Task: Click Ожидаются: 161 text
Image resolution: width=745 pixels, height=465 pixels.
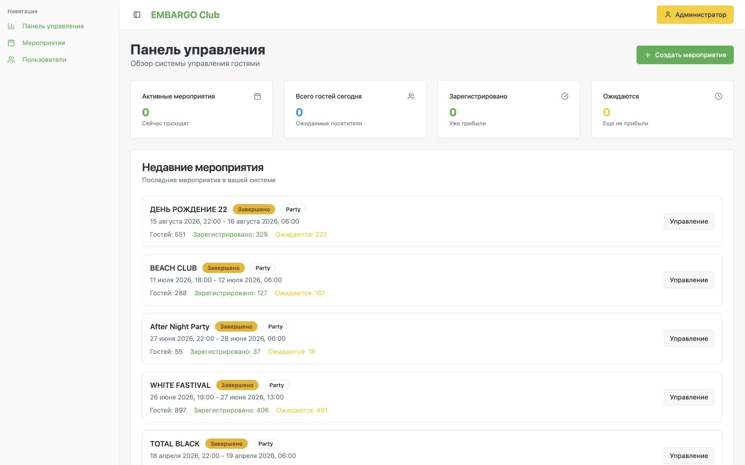Action: (300, 293)
